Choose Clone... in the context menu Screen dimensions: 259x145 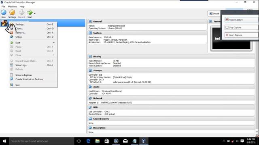[x=33, y=29]
